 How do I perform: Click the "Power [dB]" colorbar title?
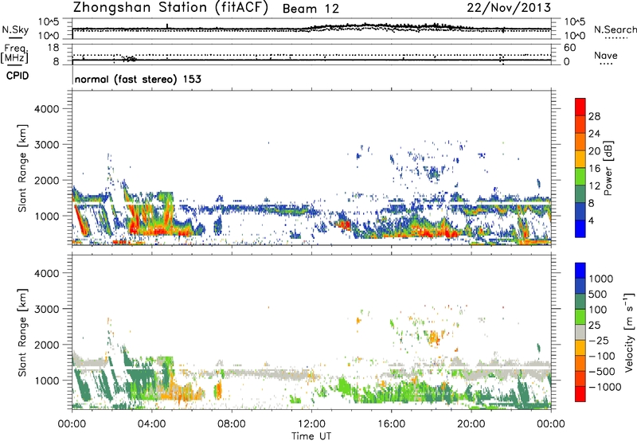pyautogui.click(x=608, y=168)
